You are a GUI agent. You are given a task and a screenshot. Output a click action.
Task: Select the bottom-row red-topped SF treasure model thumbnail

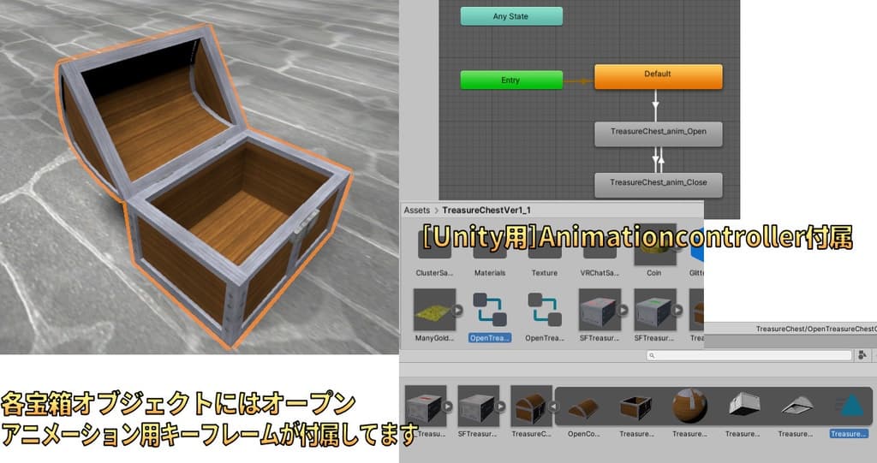[x=425, y=407]
